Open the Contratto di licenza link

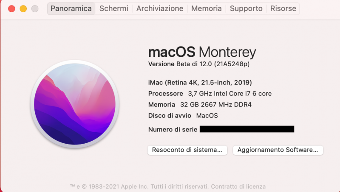(x=238, y=186)
